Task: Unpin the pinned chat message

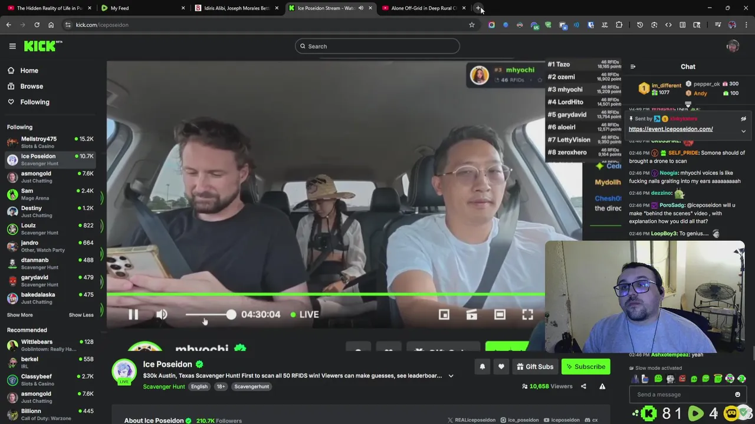Action: pyautogui.click(x=743, y=119)
